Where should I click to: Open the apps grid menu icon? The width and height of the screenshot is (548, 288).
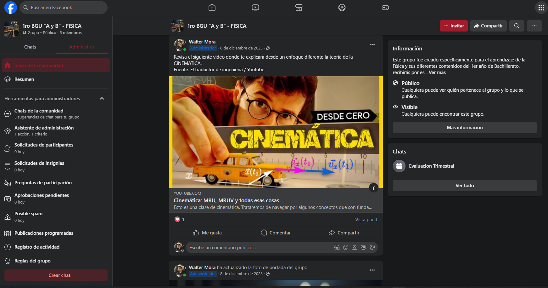click(541, 8)
